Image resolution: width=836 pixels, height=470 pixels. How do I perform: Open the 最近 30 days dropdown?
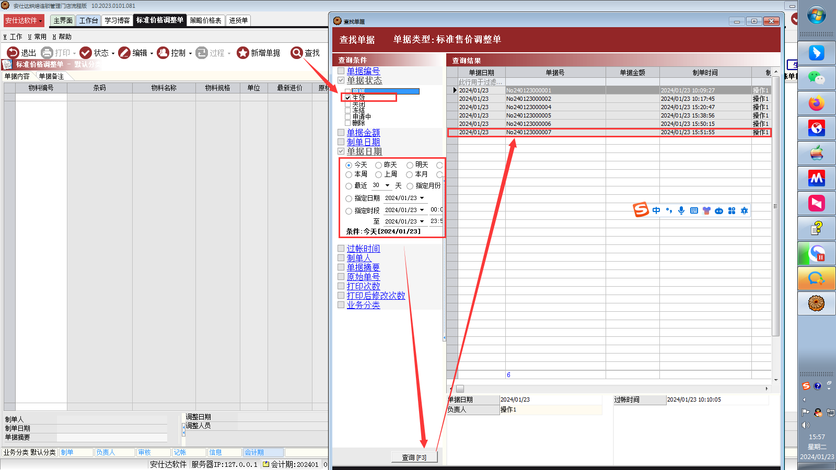coord(387,185)
